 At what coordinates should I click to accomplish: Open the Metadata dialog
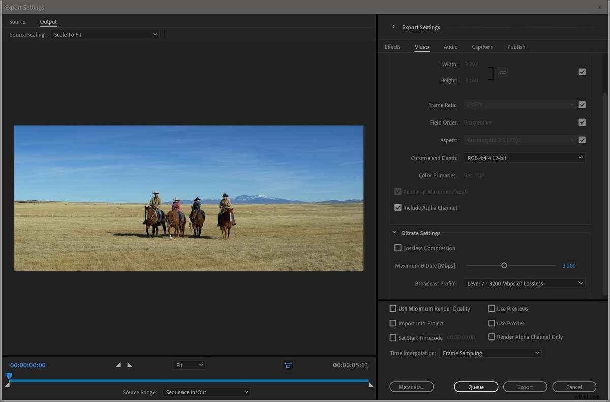(411, 387)
